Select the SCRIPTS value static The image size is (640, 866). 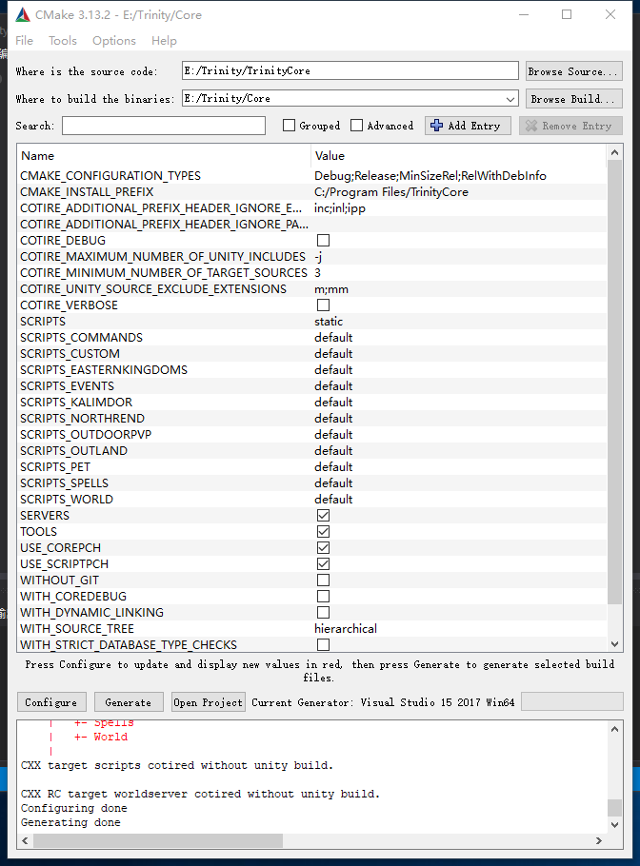[329, 322]
